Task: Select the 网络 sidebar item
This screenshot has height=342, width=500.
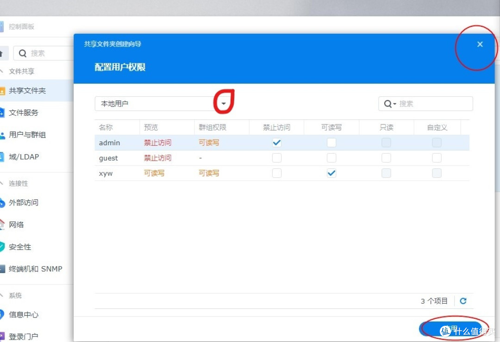Action: (19, 224)
